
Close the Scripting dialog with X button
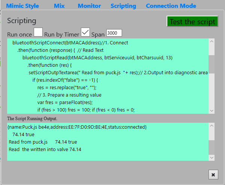213,175
